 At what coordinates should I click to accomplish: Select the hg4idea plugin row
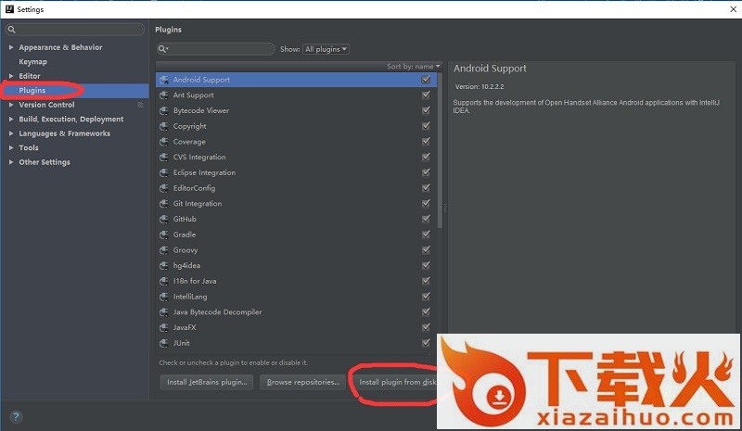[x=296, y=266]
